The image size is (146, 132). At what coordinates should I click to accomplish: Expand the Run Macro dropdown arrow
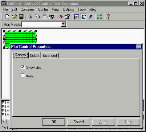[63, 24]
